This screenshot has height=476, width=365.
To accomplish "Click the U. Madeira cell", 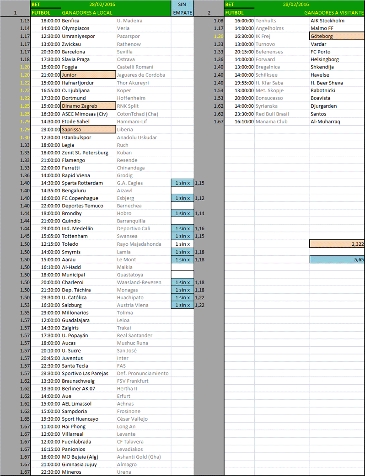I will pyautogui.click(x=144, y=21).
